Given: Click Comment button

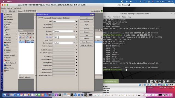Looking at the screenshot, I should pyautogui.click(x=86, y=32).
